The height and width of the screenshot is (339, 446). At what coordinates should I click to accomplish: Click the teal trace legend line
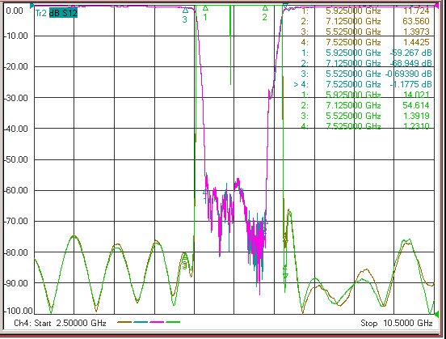[x=141, y=322]
